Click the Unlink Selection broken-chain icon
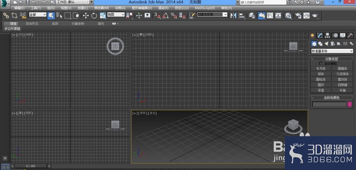Screen dimensions: 356x170 14,15
